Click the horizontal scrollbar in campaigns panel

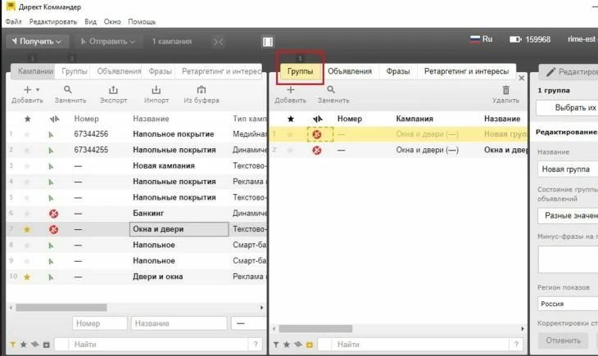61,308
